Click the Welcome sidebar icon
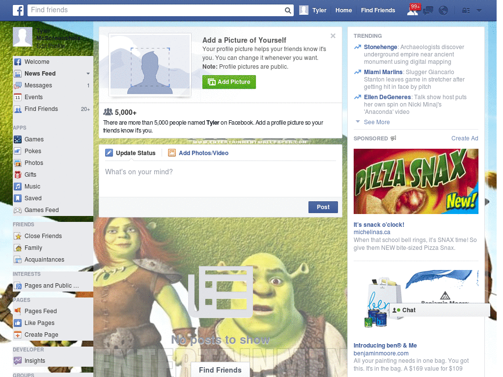The width and height of the screenshot is (503, 377). click(18, 62)
